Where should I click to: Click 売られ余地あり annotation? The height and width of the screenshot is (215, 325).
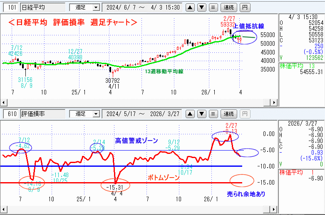pyautogui.click(x=246, y=194)
